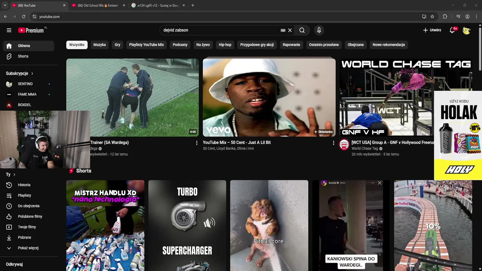Open SENTINO subscription channel
This screenshot has width=482, height=271.
(29, 84)
